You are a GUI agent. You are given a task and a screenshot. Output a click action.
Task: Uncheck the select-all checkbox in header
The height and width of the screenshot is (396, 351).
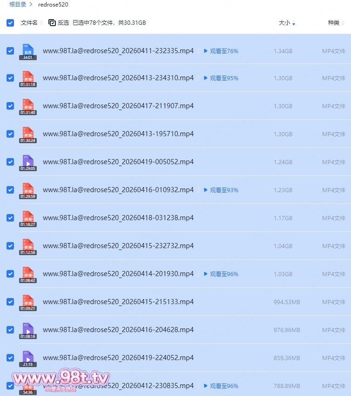[10, 22]
